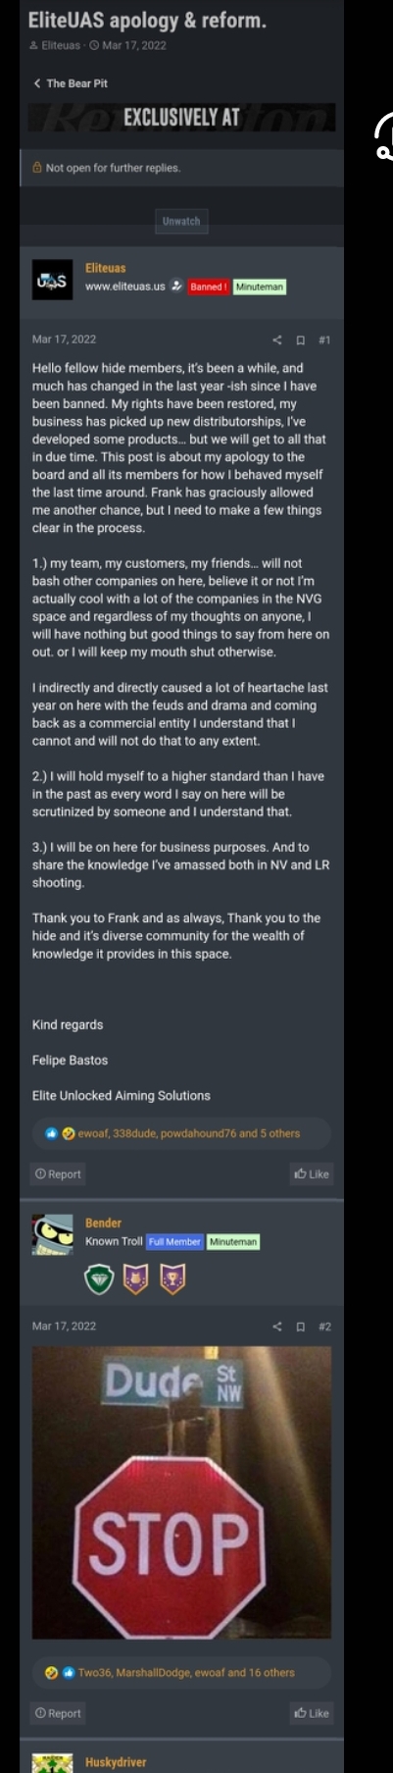Bookmark post #1 with bookmark icon
This screenshot has height=1773, width=393.
(301, 339)
